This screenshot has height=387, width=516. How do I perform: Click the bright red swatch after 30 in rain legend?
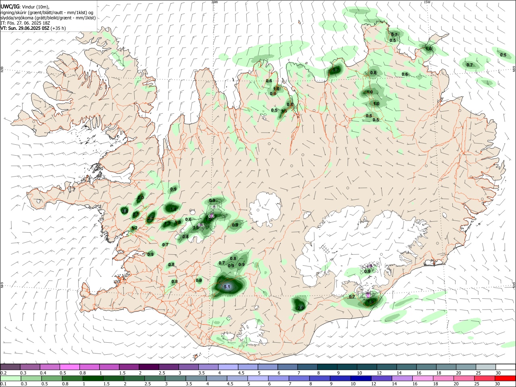[x=506, y=379]
